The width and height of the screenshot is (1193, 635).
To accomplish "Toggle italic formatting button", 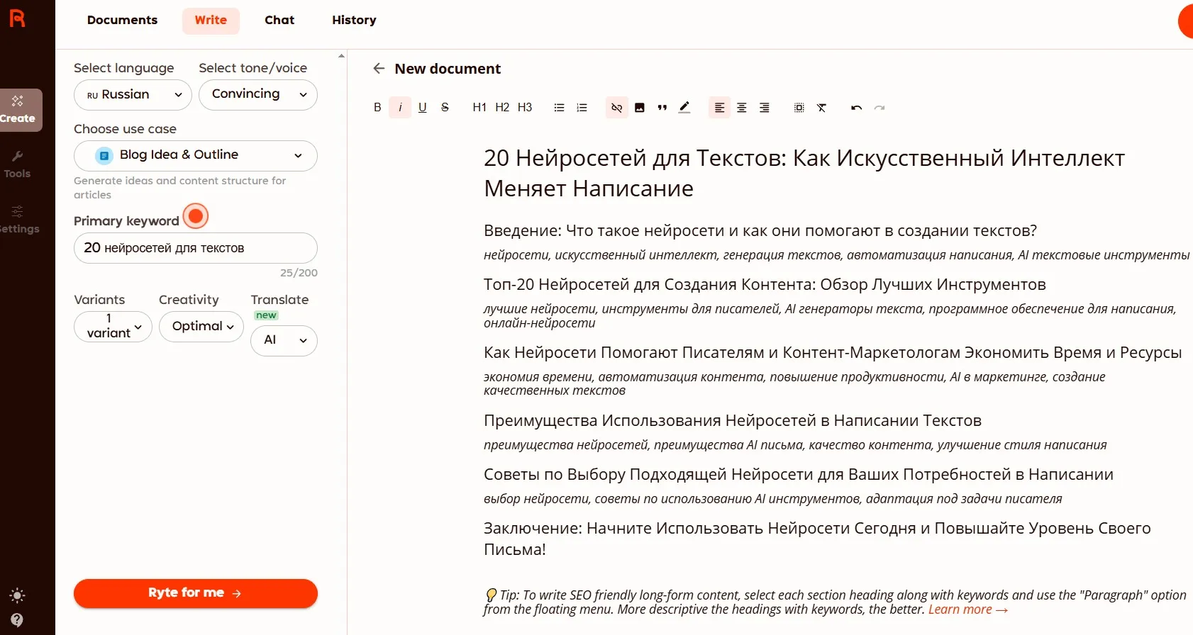I will tap(400, 108).
